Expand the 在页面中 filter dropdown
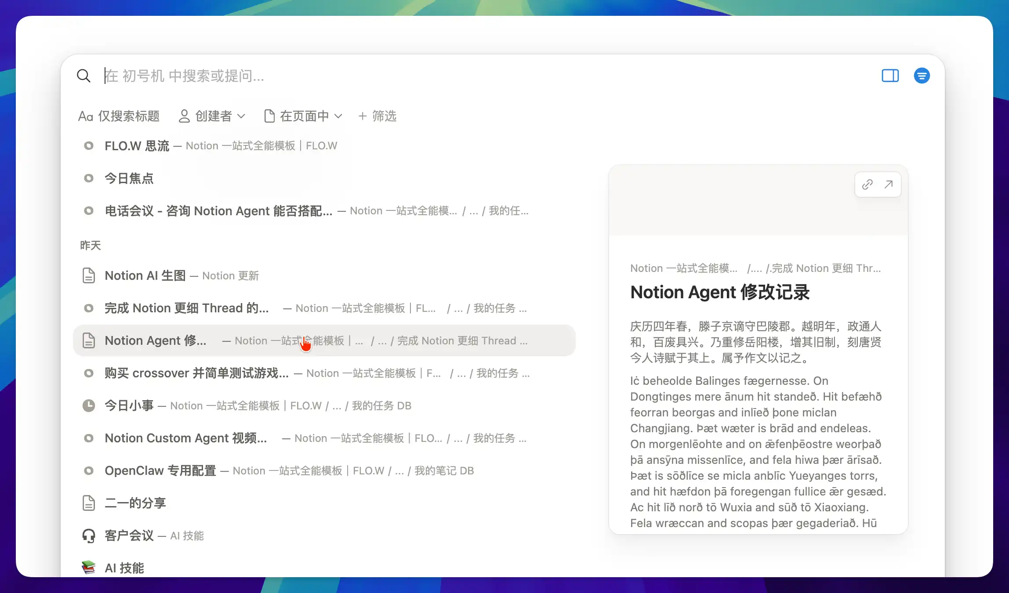 click(x=303, y=116)
